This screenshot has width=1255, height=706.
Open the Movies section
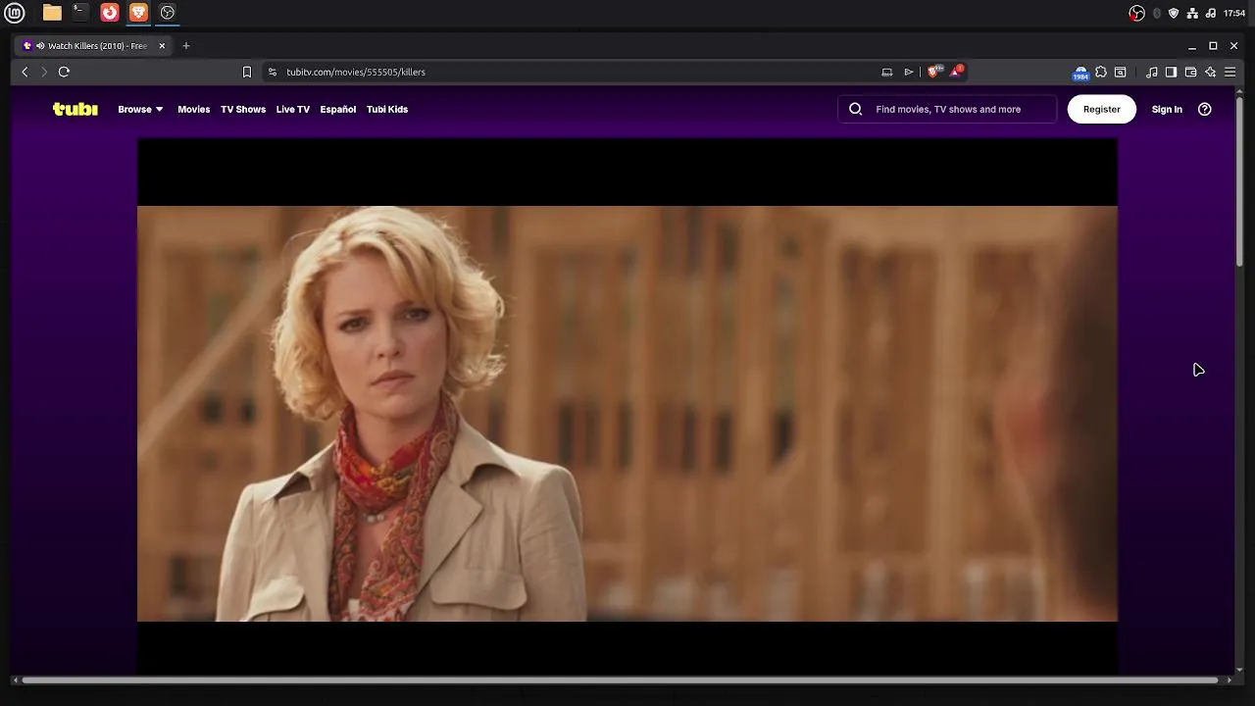click(x=193, y=109)
